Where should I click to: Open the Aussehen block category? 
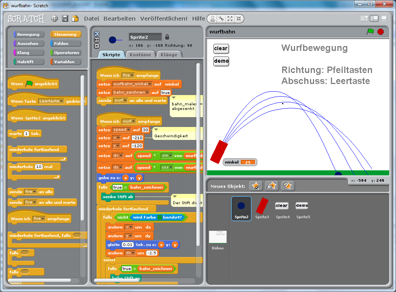coord(29,43)
